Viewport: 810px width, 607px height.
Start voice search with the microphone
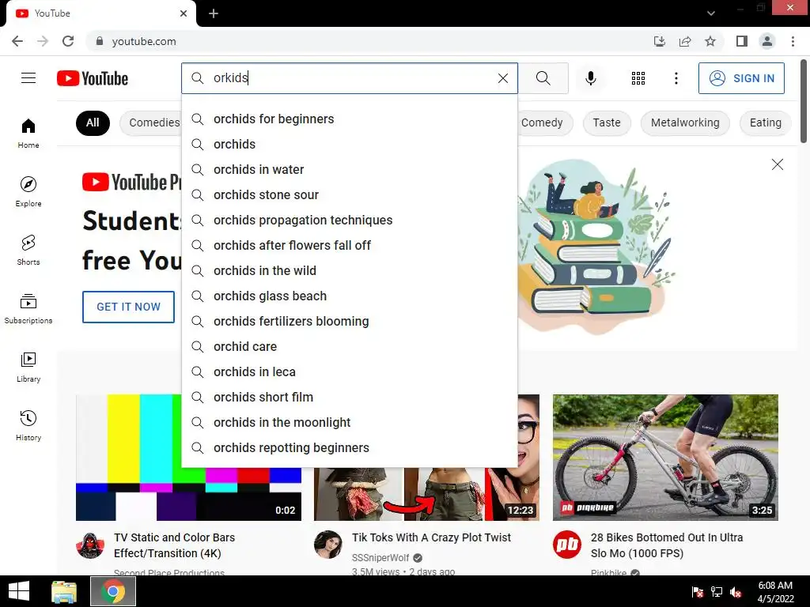[590, 78]
